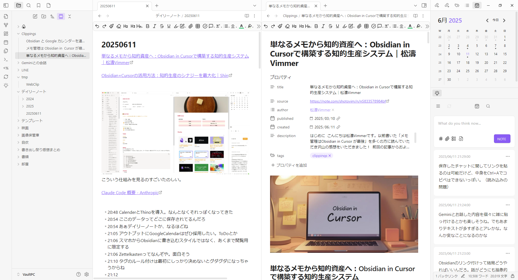This screenshot has width=518, height=280.
Task: Expand the Geminiとの会話 folder
Action: 18,63
